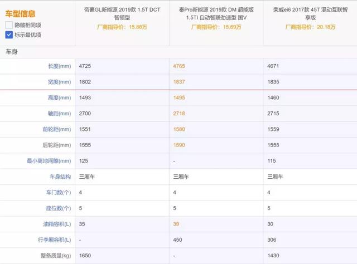This screenshot has height=264, width=357.
Task: Click the 车型信息 heading
Action: coord(20,13)
